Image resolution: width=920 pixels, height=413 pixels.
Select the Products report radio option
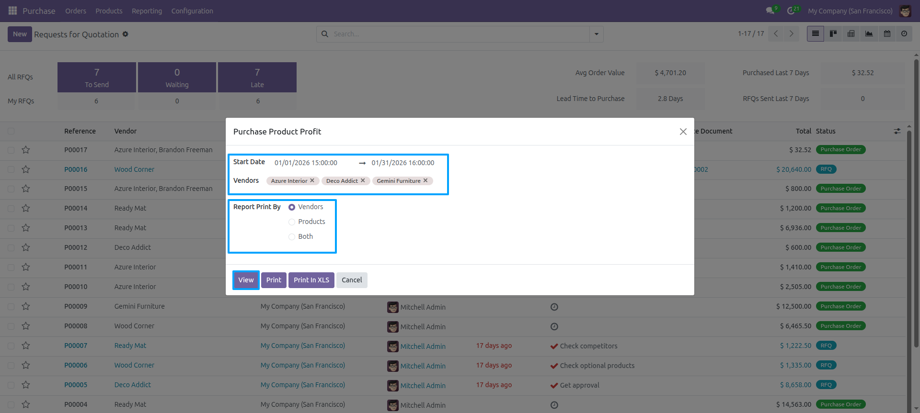[292, 222]
